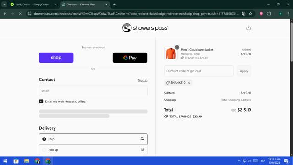Screen dimensions: 293x165
Task: Click the page vertical scrollbar
Action: pyautogui.click(x=291, y=42)
